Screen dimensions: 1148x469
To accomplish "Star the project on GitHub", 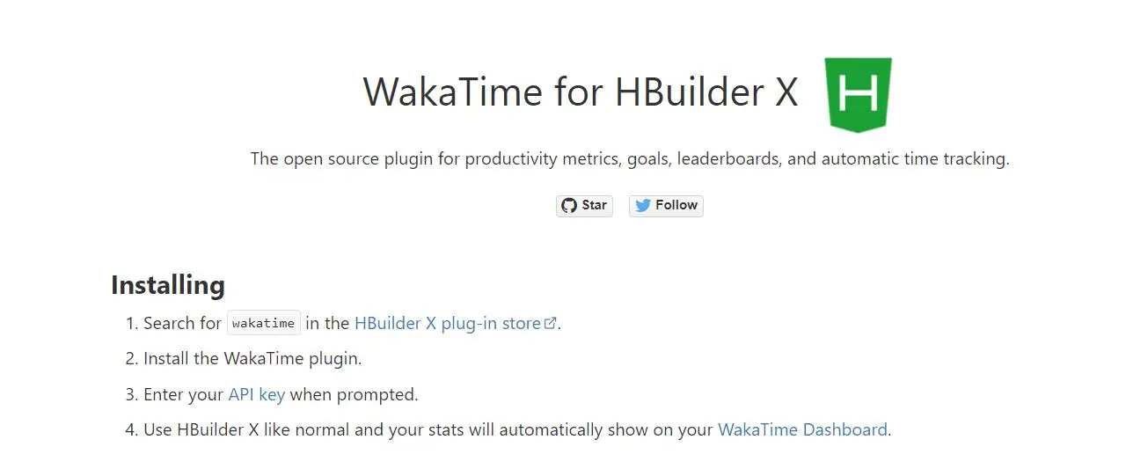I will pos(584,205).
